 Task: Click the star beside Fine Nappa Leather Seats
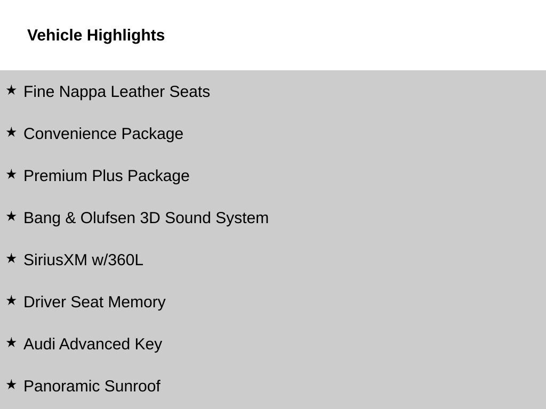(x=11, y=91)
